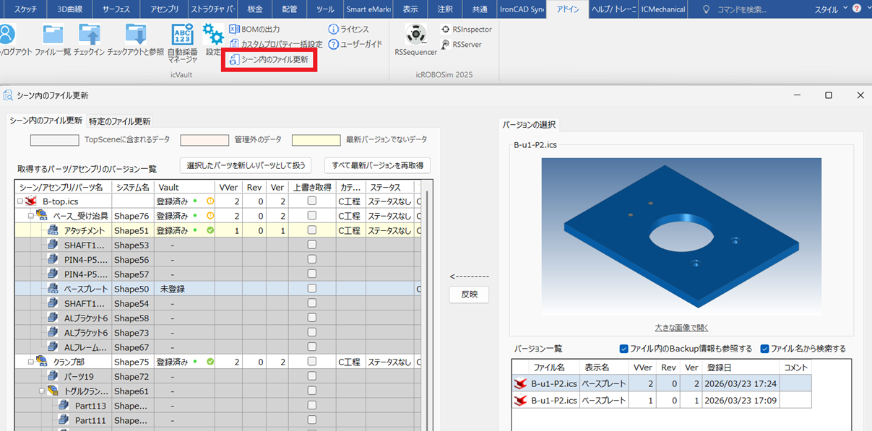872x431 pixels.
Task: Collapse the B-top.ics tree node
Action: tap(19, 201)
